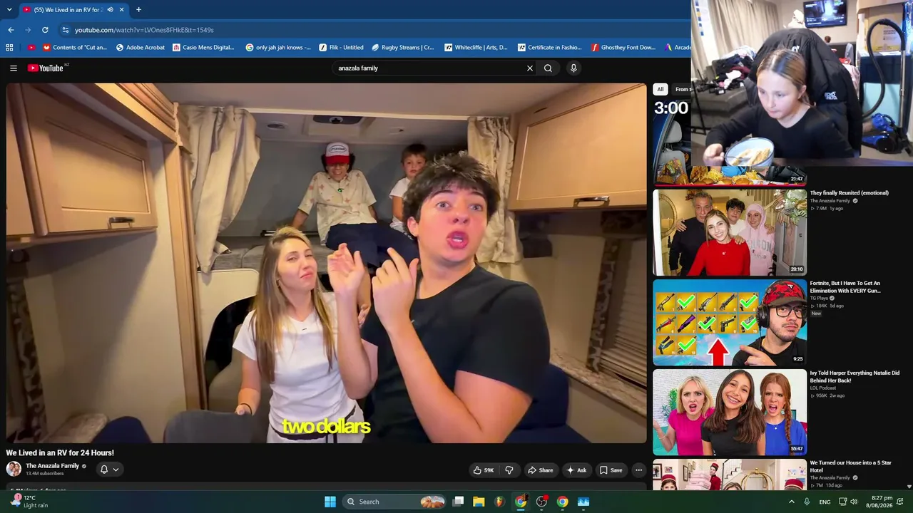Open the LOL Podcast channel link
The width and height of the screenshot is (913, 513).
click(823, 388)
